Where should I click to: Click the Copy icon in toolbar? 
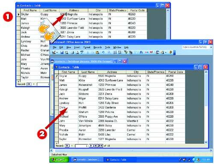[x=92, y=52]
